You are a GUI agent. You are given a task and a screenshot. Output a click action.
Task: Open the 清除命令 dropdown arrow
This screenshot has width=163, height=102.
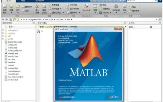point(79,13)
